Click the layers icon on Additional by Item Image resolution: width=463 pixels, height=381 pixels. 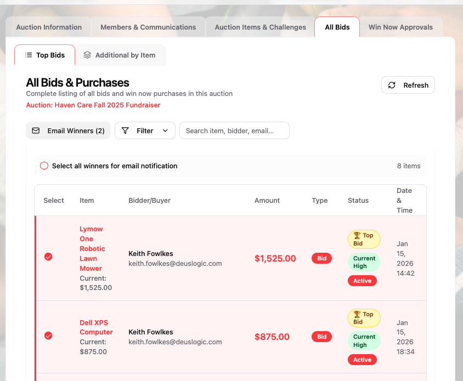(x=87, y=55)
